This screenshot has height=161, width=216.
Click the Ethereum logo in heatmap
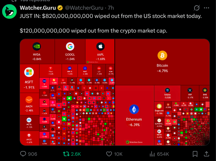134,109
